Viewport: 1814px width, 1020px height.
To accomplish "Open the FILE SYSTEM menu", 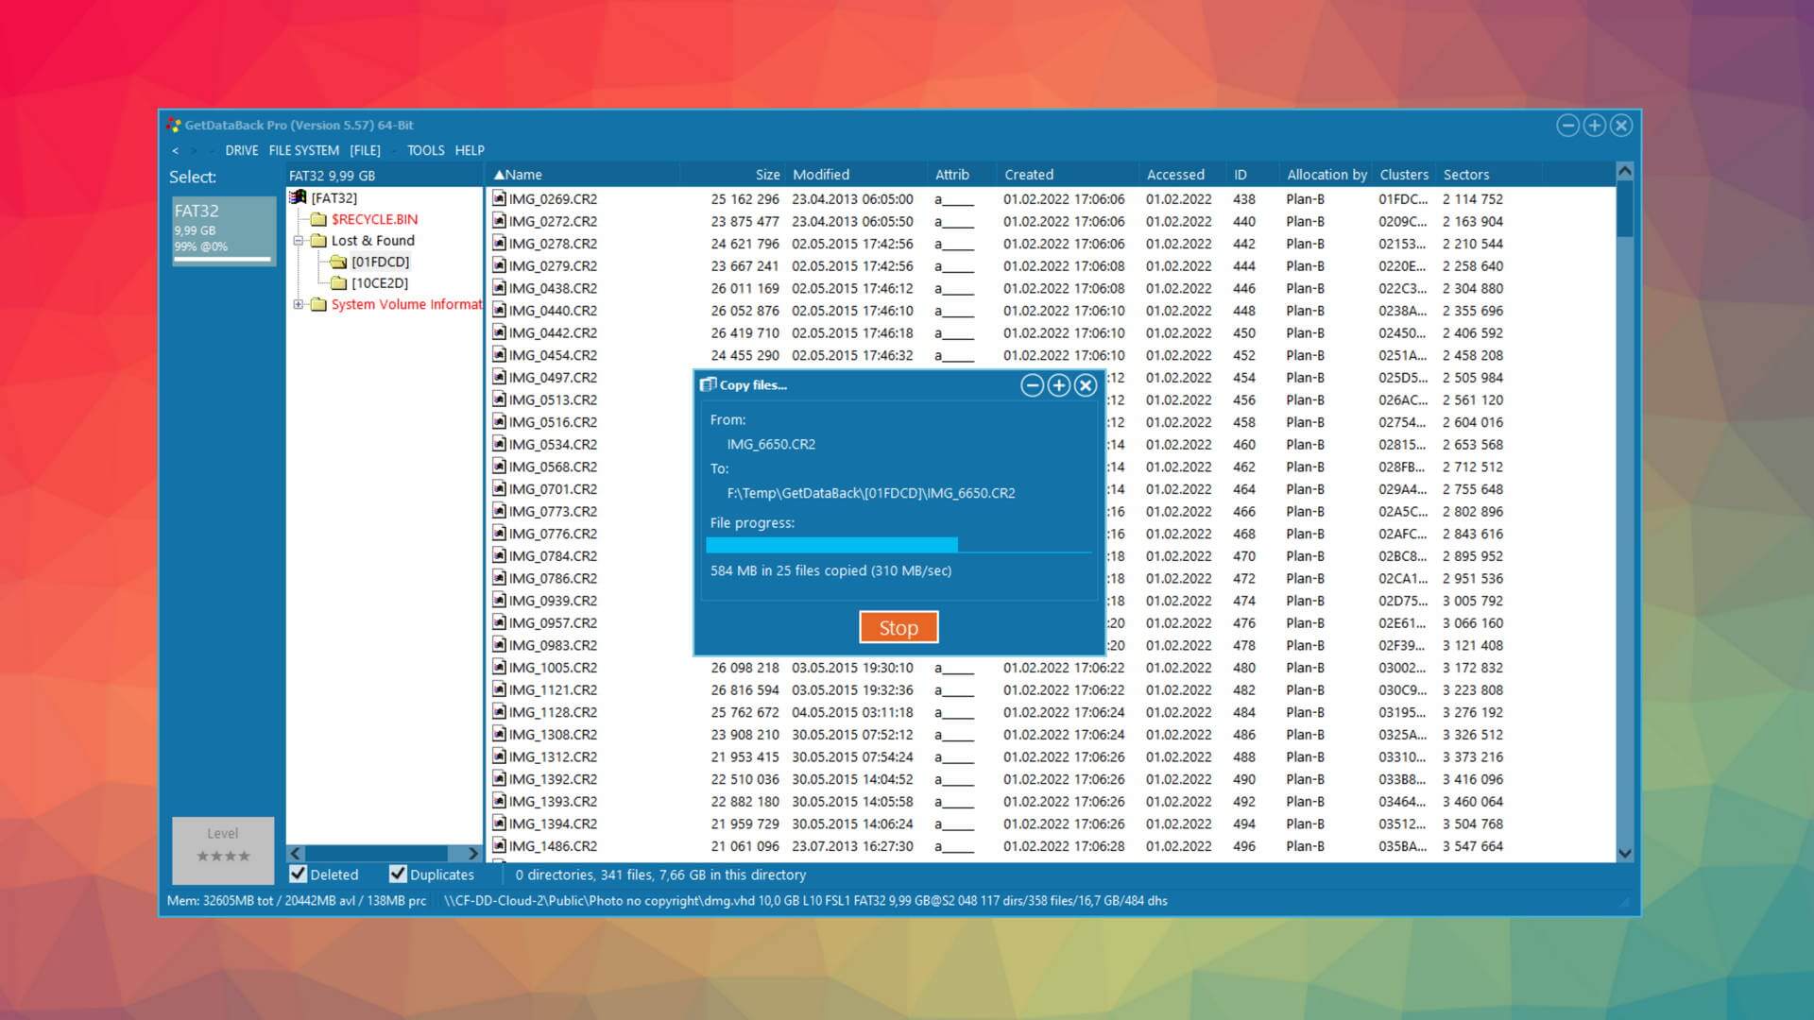I will 304,151.
